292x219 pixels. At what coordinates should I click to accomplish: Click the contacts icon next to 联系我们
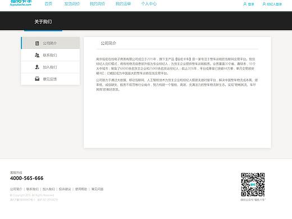(x=37, y=55)
